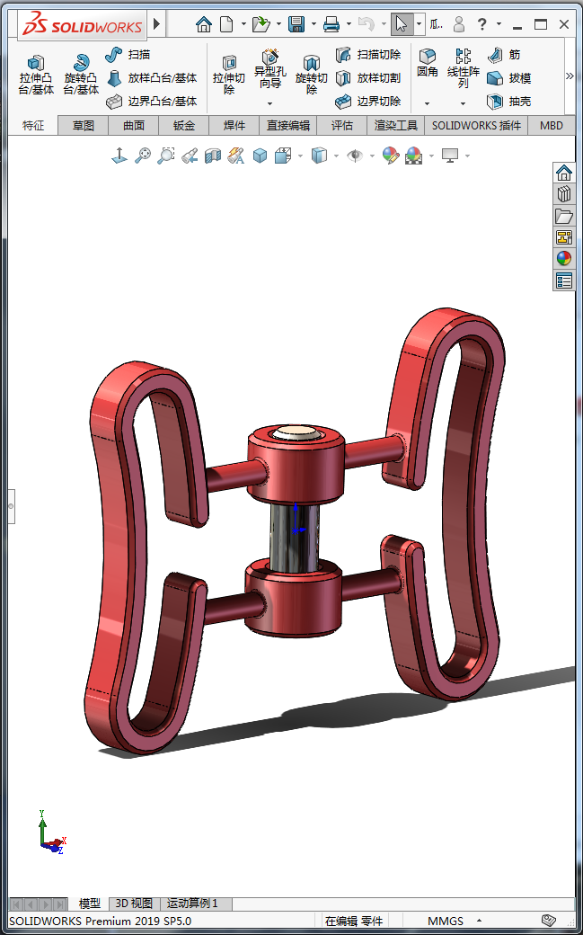583x935 pixels.
Task: Click the Open file icon
Action: point(261,24)
